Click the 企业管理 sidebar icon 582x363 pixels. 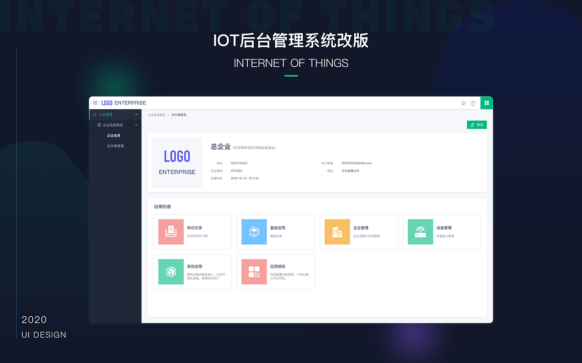[95, 115]
